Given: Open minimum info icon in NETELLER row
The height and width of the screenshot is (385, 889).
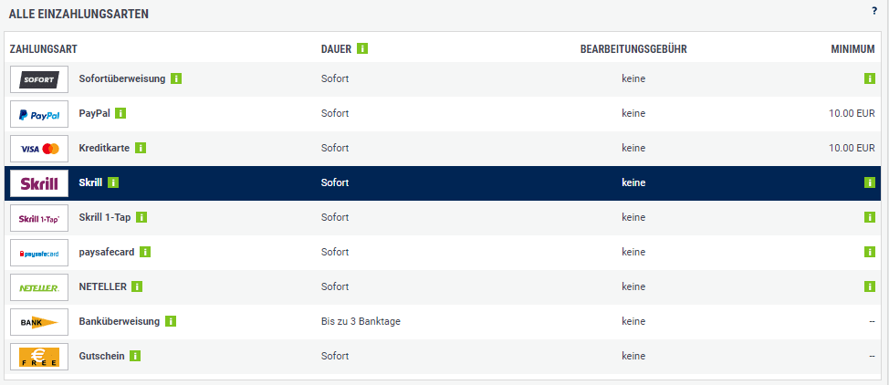Looking at the screenshot, I should [870, 286].
